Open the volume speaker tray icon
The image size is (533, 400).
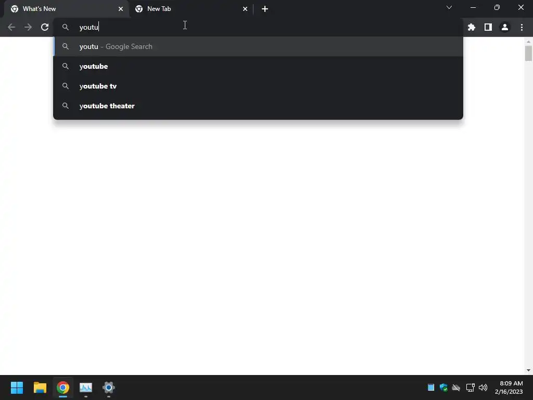coord(483,387)
